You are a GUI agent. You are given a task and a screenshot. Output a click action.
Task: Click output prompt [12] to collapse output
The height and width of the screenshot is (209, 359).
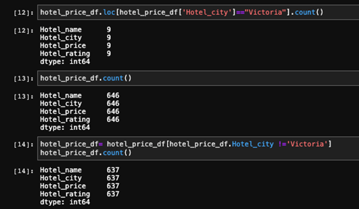pos(23,30)
